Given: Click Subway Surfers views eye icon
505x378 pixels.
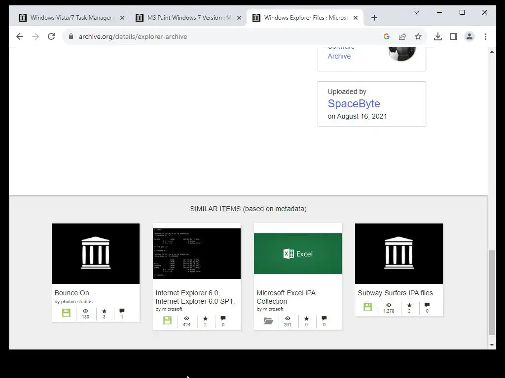Looking at the screenshot, I should point(389,305).
